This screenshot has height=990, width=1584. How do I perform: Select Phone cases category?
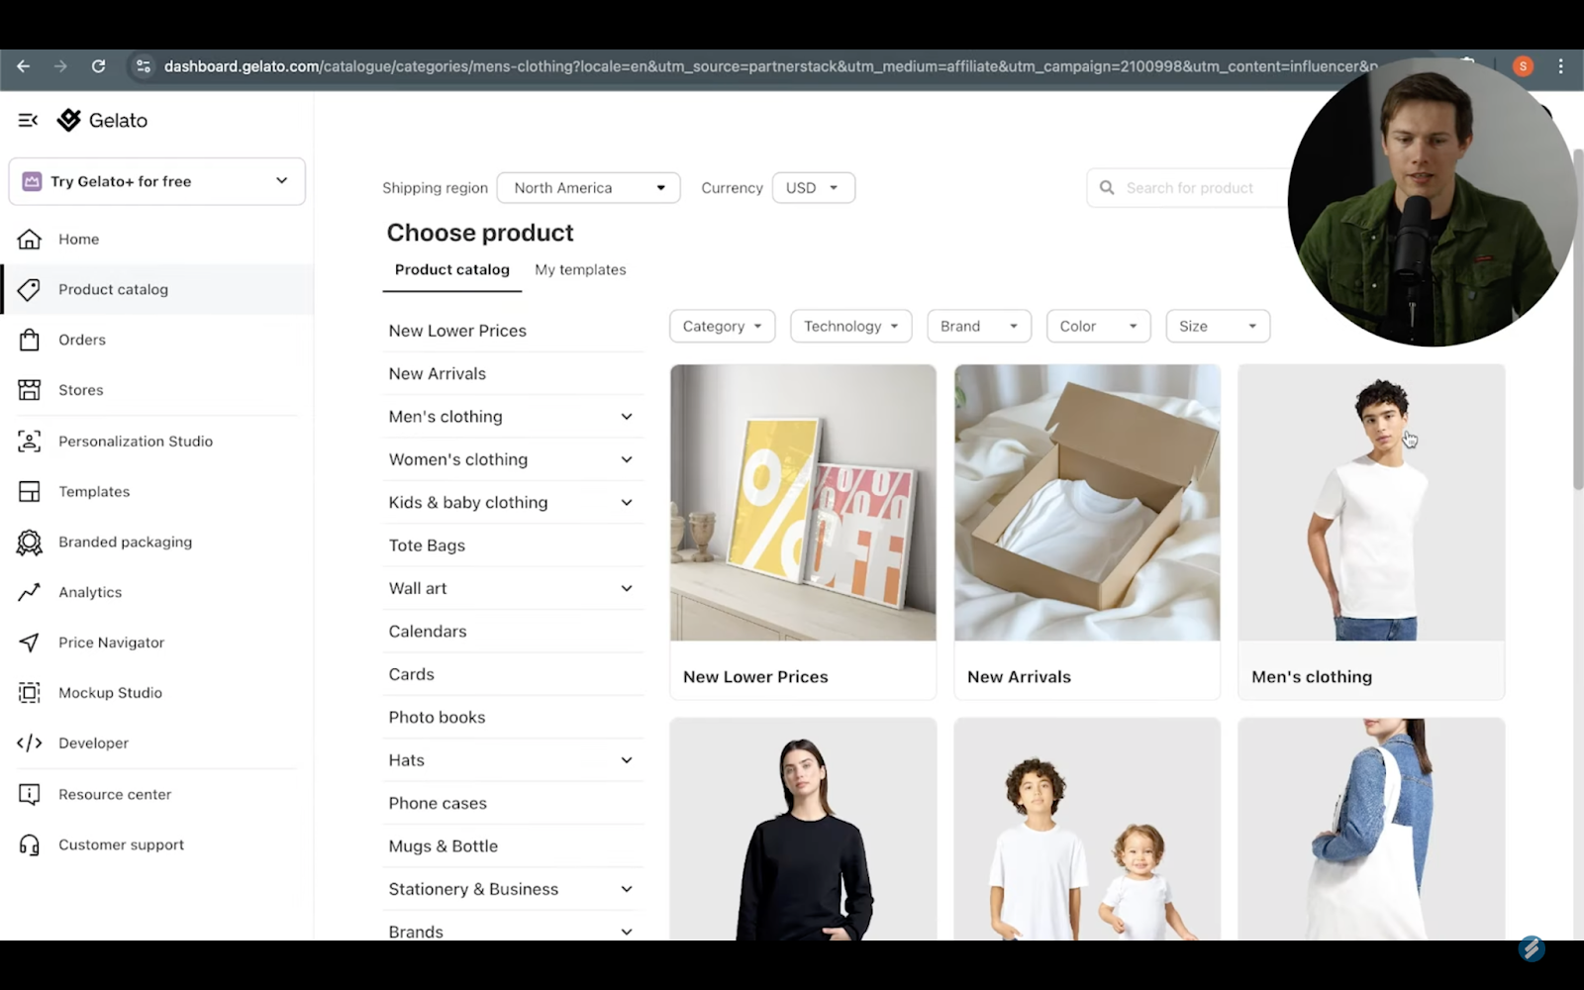[438, 803]
